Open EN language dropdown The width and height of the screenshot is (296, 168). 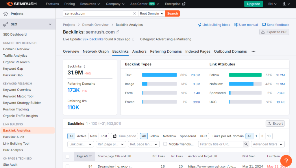[272, 4]
